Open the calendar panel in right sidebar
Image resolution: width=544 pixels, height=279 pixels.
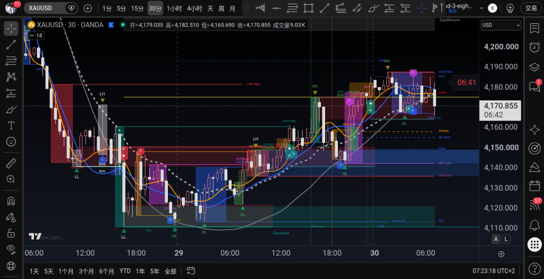click(534, 186)
